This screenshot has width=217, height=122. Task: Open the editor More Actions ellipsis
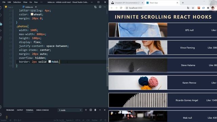pyautogui.click(x=105, y=7)
